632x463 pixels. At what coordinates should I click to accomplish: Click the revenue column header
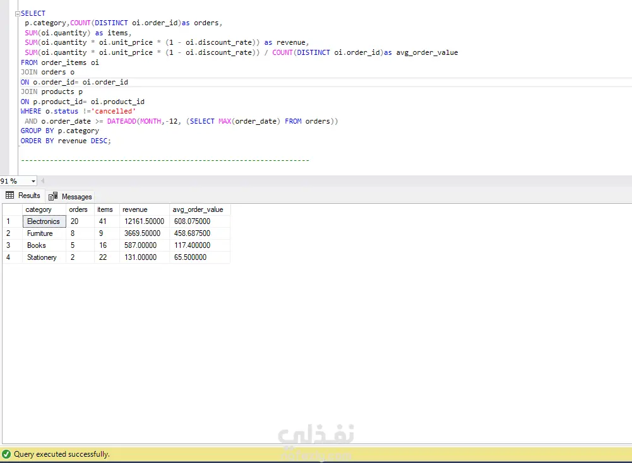pyautogui.click(x=145, y=209)
